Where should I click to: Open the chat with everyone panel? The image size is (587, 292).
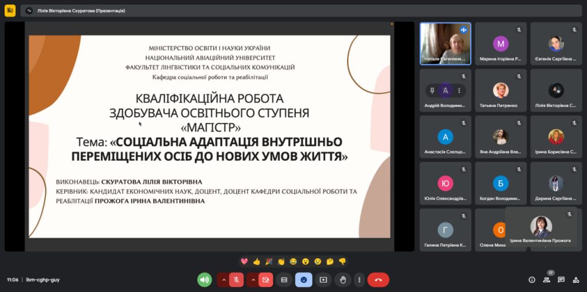click(x=561, y=279)
